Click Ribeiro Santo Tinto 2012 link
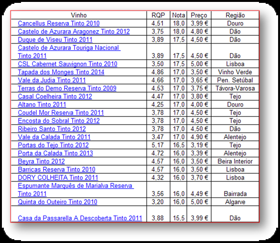The height and width of the screenshot is (243, 280). (x=52, y=129)
